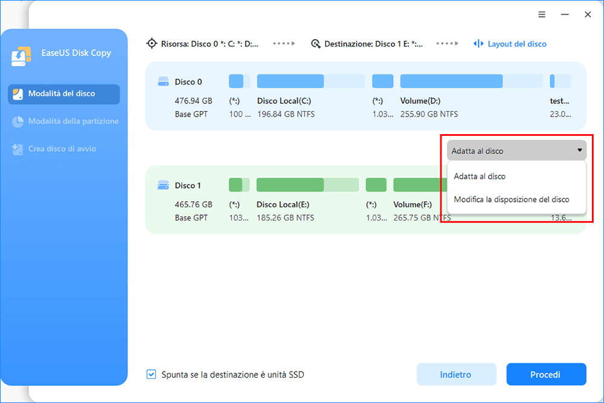This screenshot has width=604, height=403.
Task: Select Disco 0 first 100 MB partition bar
Action: click(239, 82)
